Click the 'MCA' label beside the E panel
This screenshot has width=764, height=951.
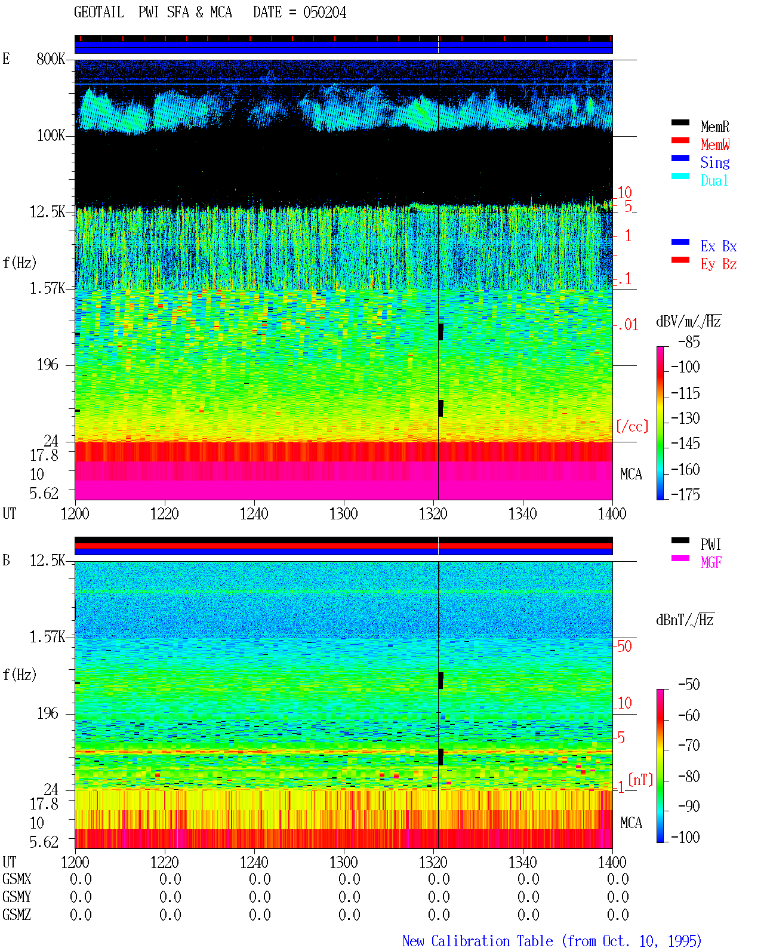coord(631,475)
